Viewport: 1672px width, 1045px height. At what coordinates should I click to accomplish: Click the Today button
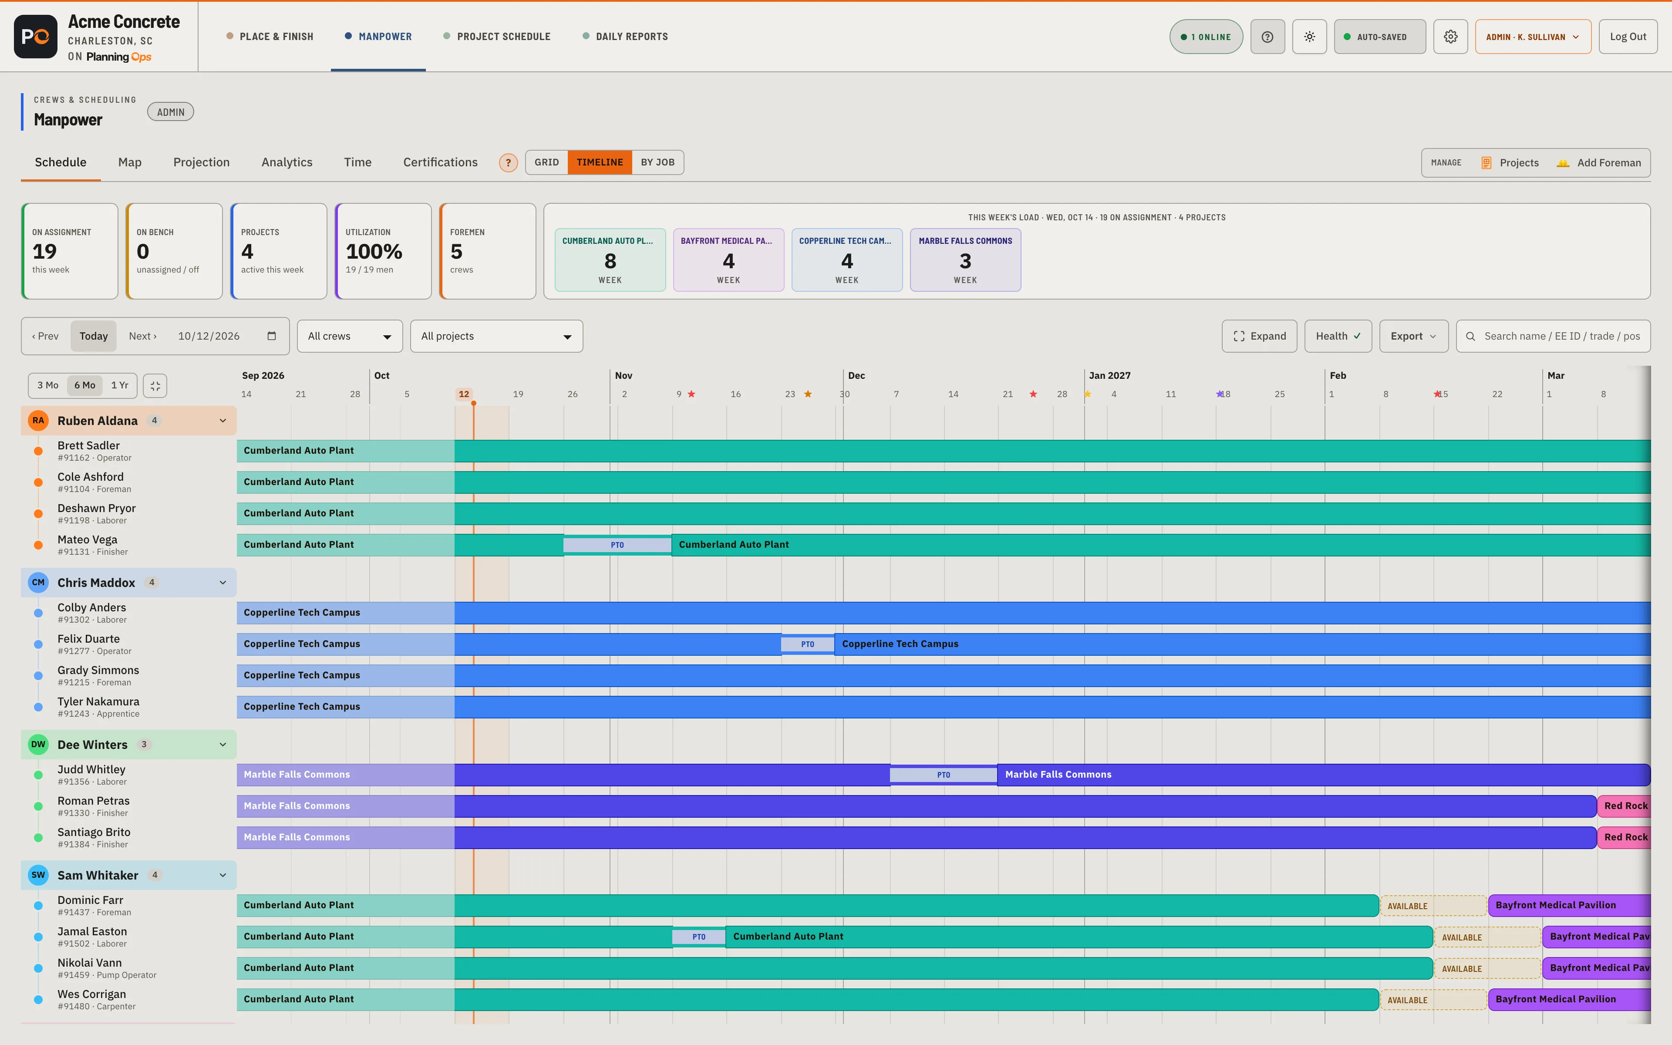[93, 336]
